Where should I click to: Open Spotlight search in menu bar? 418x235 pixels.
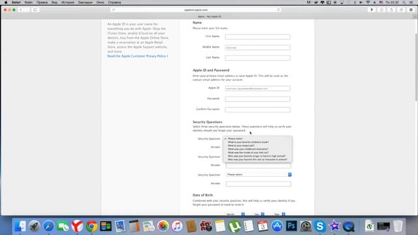(404, 3)
